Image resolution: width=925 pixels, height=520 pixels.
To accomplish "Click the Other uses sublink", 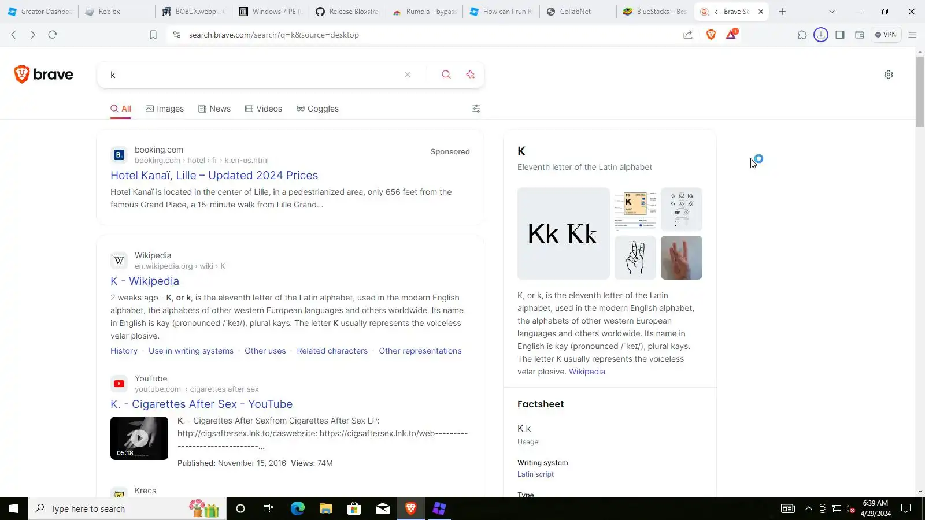I will (x=265, y=351).
